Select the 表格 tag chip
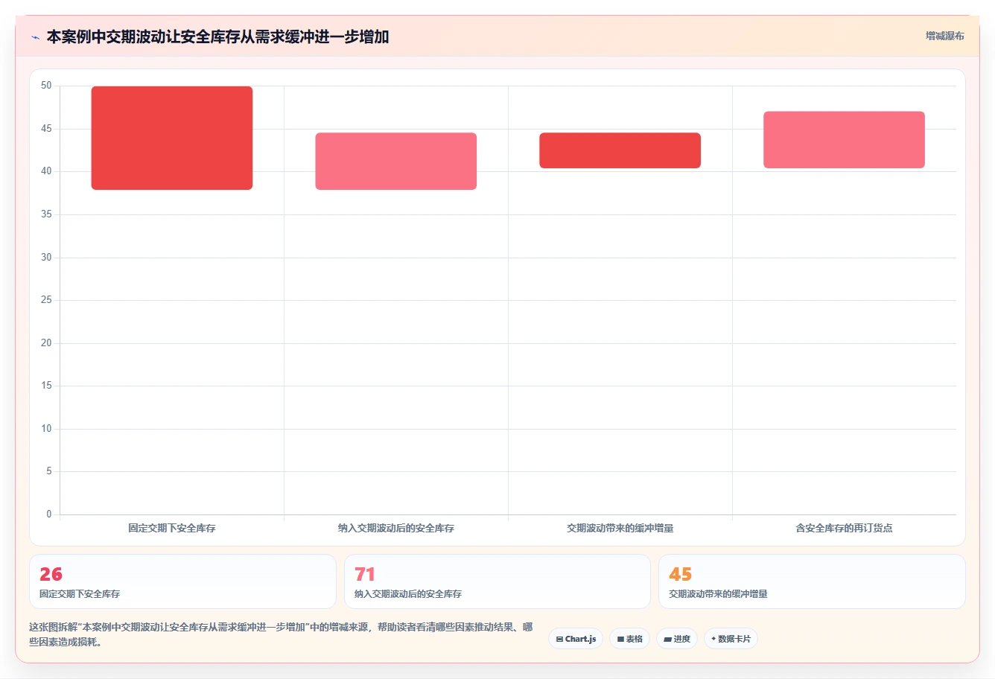Image resolution: width=995 pixels, height=679 pixels. pyautogui.click(x=629, y=639)
